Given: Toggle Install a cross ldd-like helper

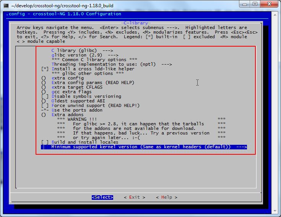Looking at the screenshot, I should pos(88,69).
